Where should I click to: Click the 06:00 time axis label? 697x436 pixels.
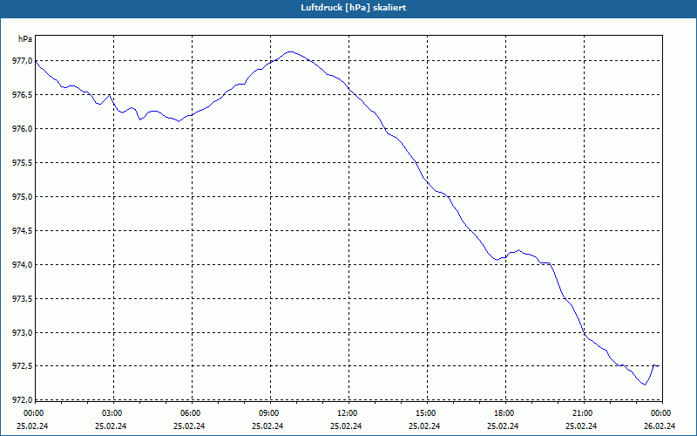click(192, 412)
